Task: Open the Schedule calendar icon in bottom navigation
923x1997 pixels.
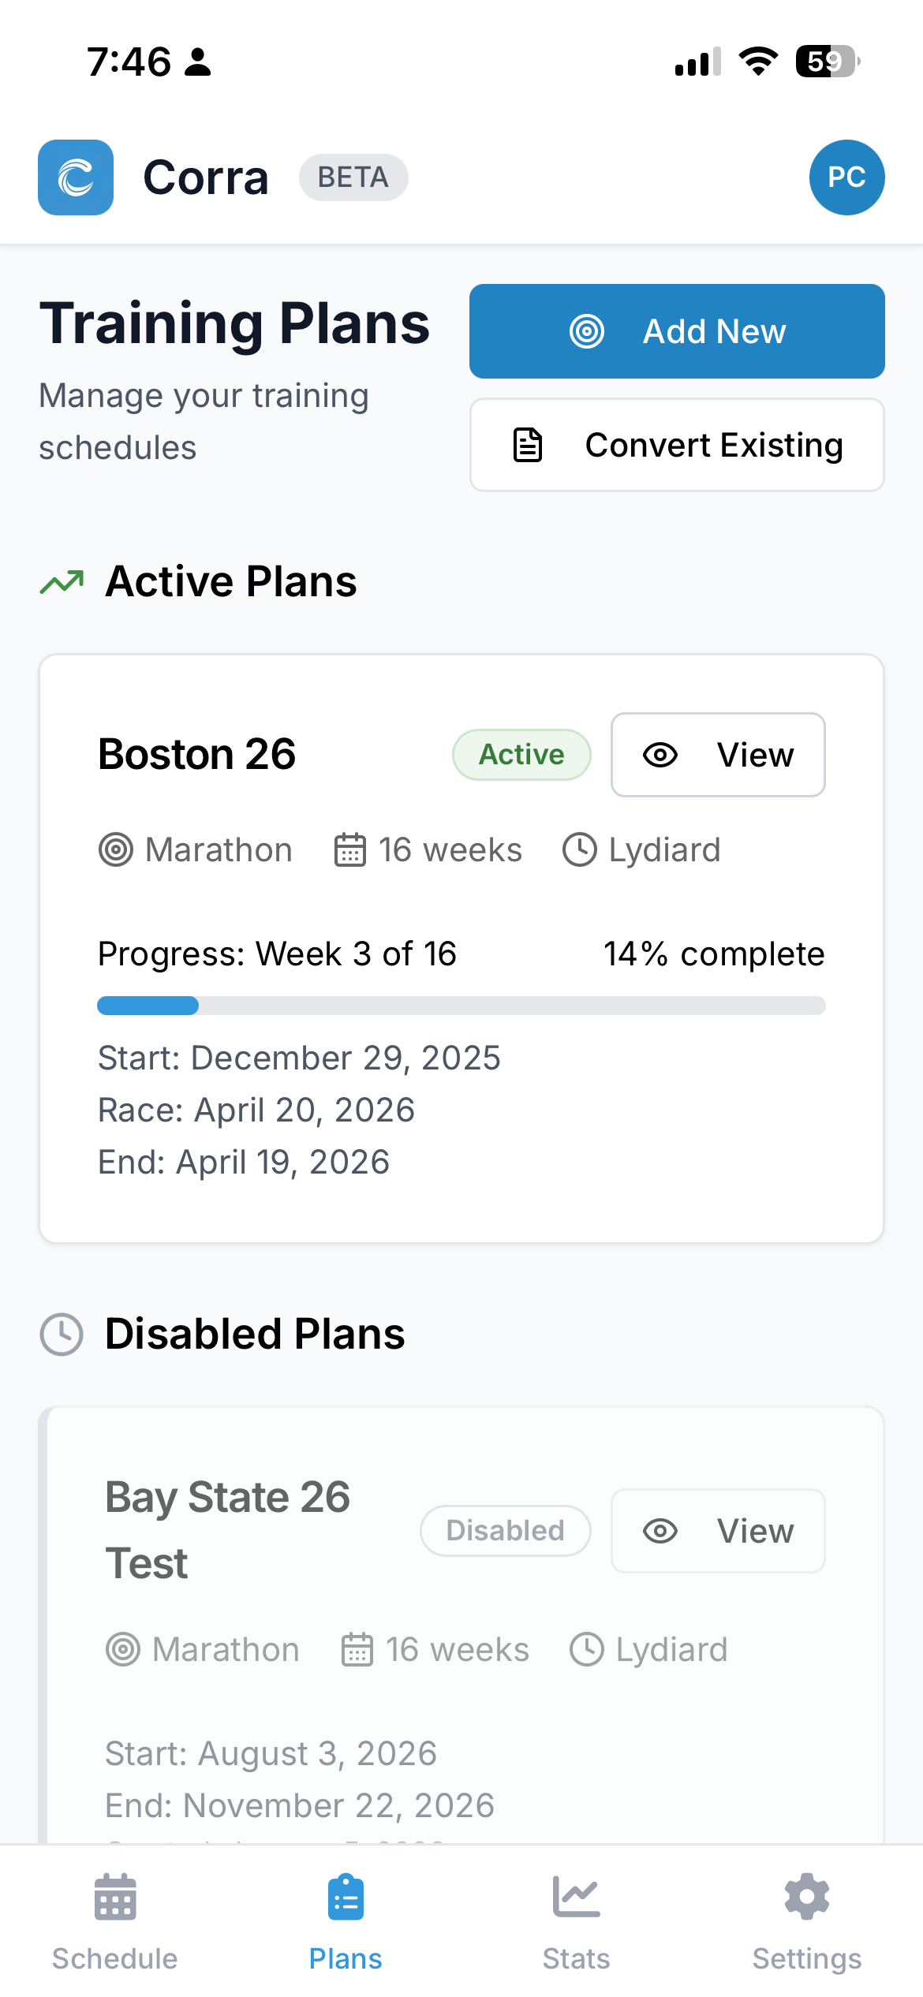Action: pos(114,1898)
